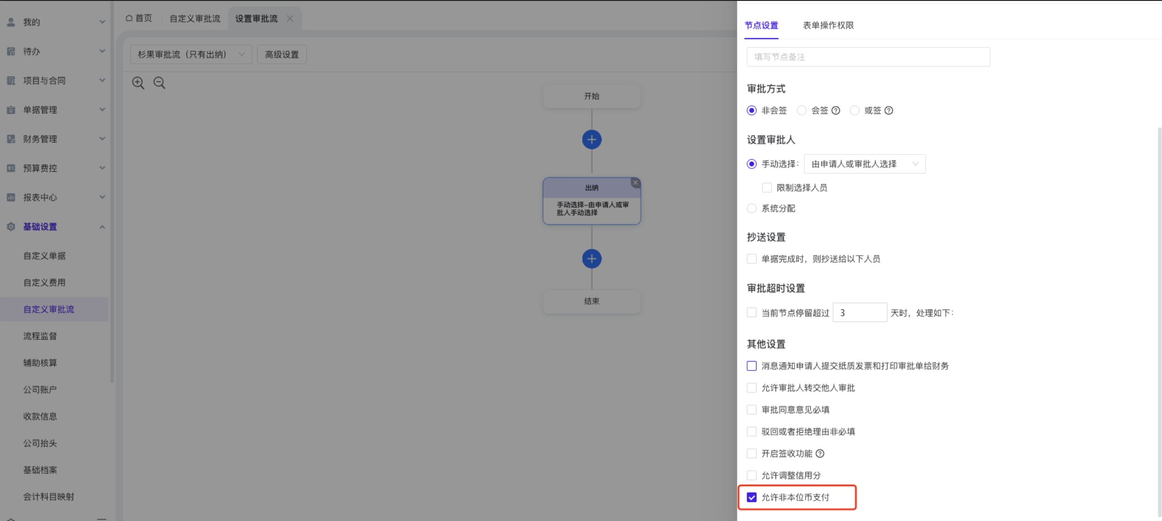This screenshot has width=1162, height=521.
Task: Add node with plus button below 开始
Action: click(591, 140)
